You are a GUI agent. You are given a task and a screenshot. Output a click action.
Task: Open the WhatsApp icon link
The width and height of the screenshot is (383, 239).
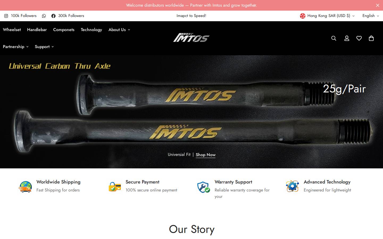click(44, 16)
